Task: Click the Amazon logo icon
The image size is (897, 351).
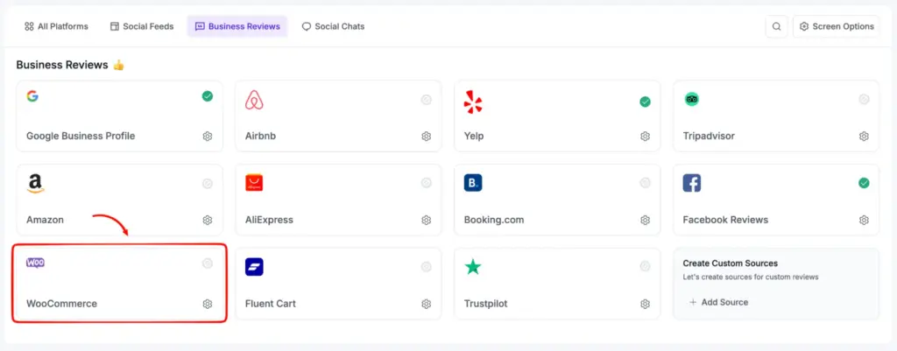Action: [x=35, y=184]
